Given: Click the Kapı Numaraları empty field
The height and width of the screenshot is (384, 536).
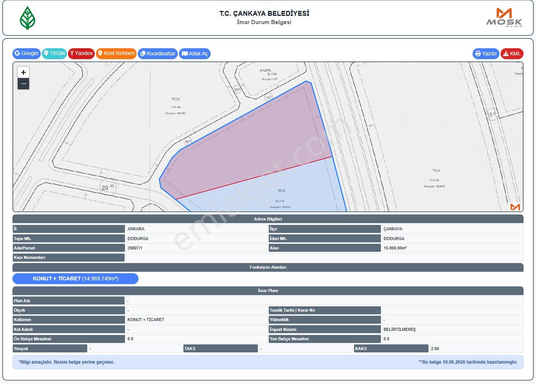Looking at the screenshot, I should (324, 257).
